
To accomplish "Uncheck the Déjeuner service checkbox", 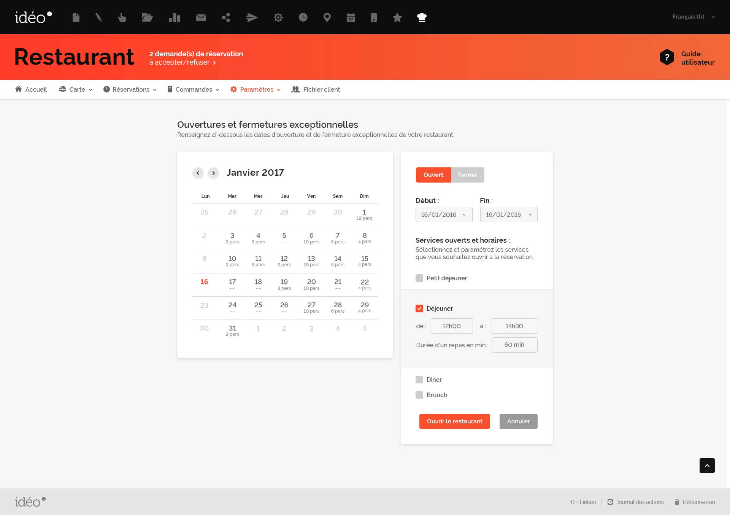I will click(x=419, y=308).
